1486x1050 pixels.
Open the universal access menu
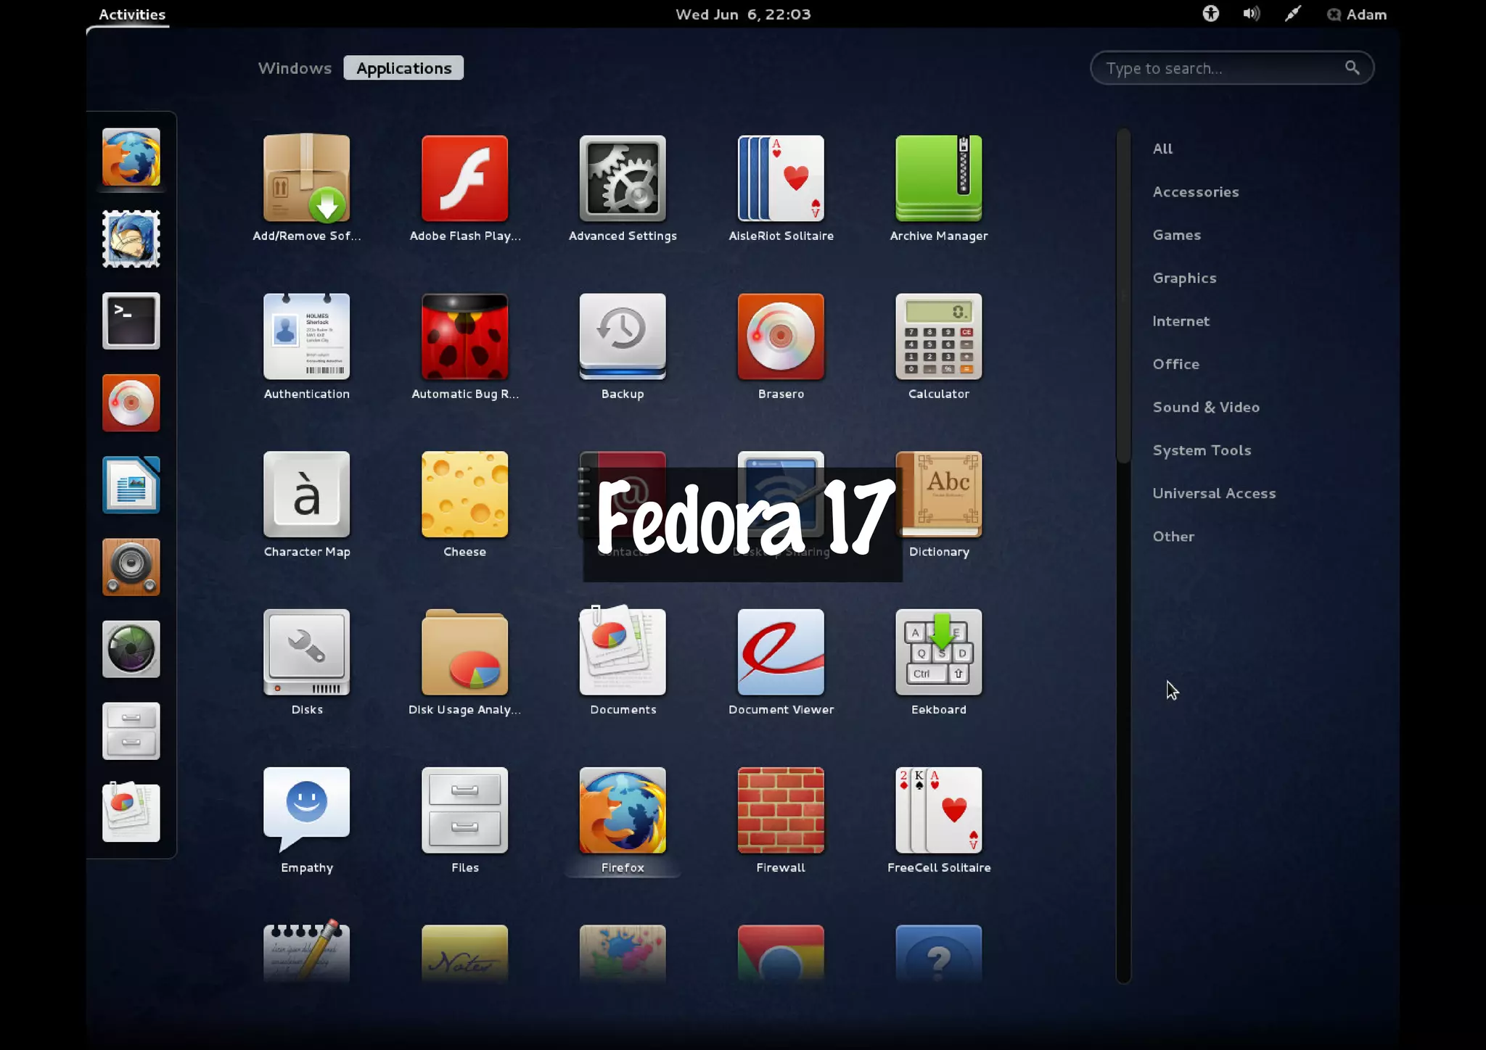(x=1210, y=14)
